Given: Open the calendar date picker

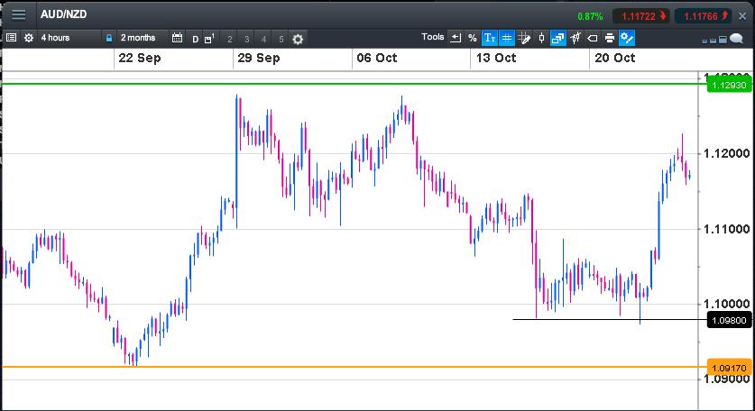Looking at the screenshot, I should tap(177, 38).
